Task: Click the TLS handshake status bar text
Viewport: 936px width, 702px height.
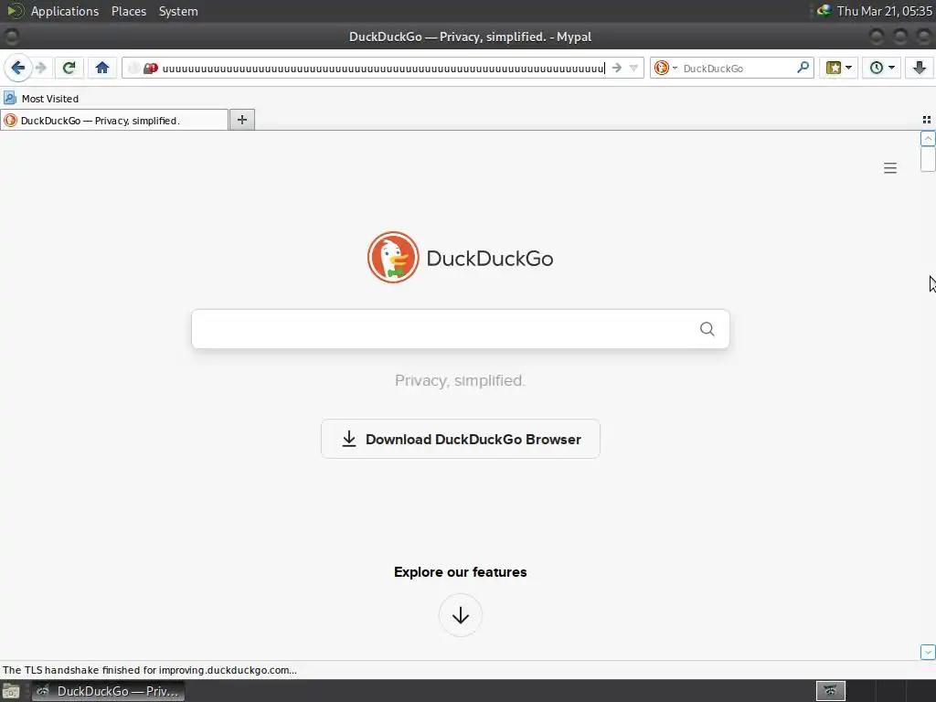Action: [150, 670]
